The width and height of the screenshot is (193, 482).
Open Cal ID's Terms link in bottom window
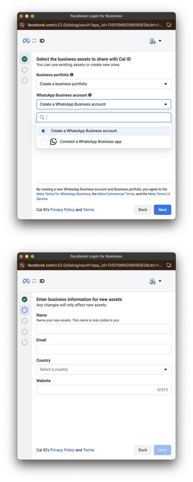click(88, 450)
